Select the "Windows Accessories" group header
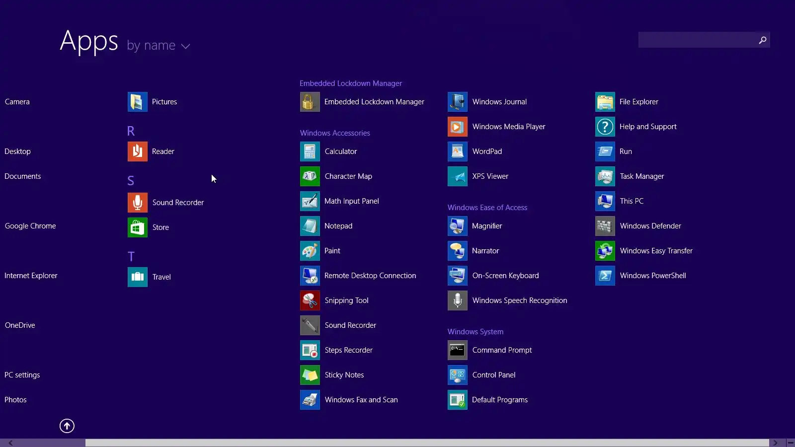 (x=335, y=133)
